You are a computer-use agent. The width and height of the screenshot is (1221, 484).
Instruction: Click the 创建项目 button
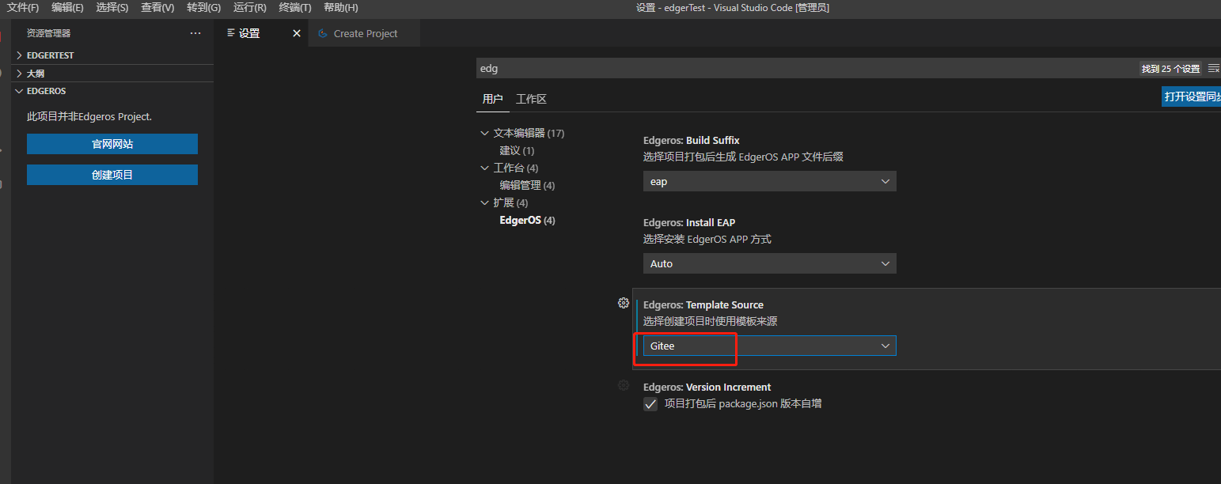112,175
